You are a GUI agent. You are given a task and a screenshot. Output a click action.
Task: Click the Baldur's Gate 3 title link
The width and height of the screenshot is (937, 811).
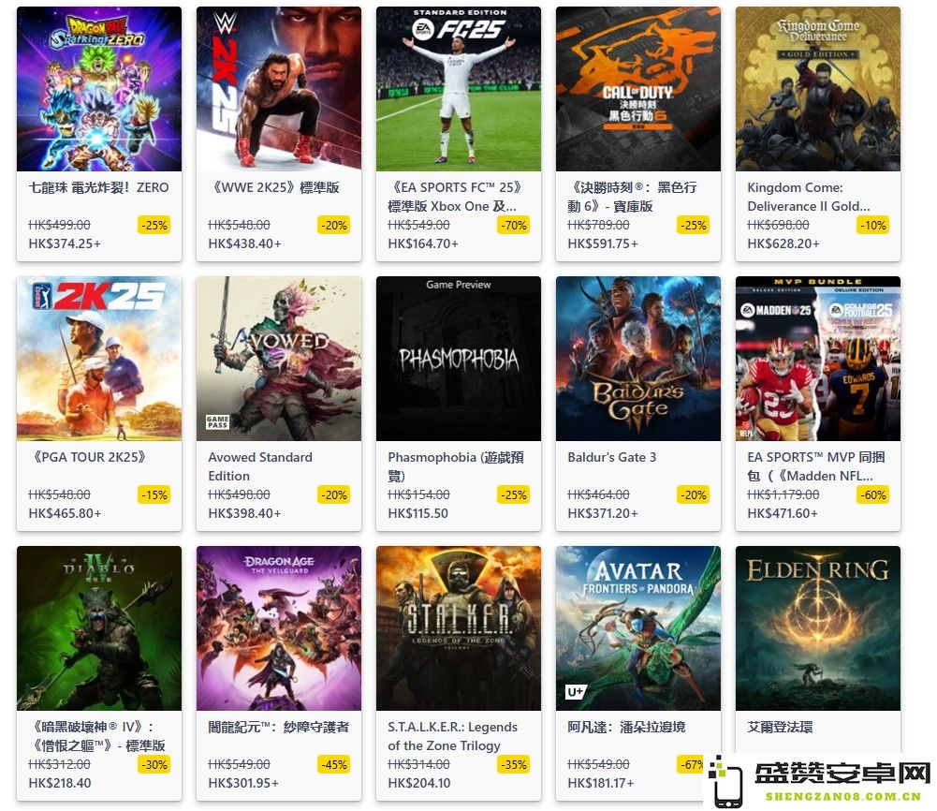pyautogui.click(x=612, y=457)
